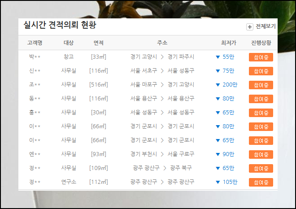Click customer name 엔**
The height and width of the screenshot is (209, 296).
[35, 154]
